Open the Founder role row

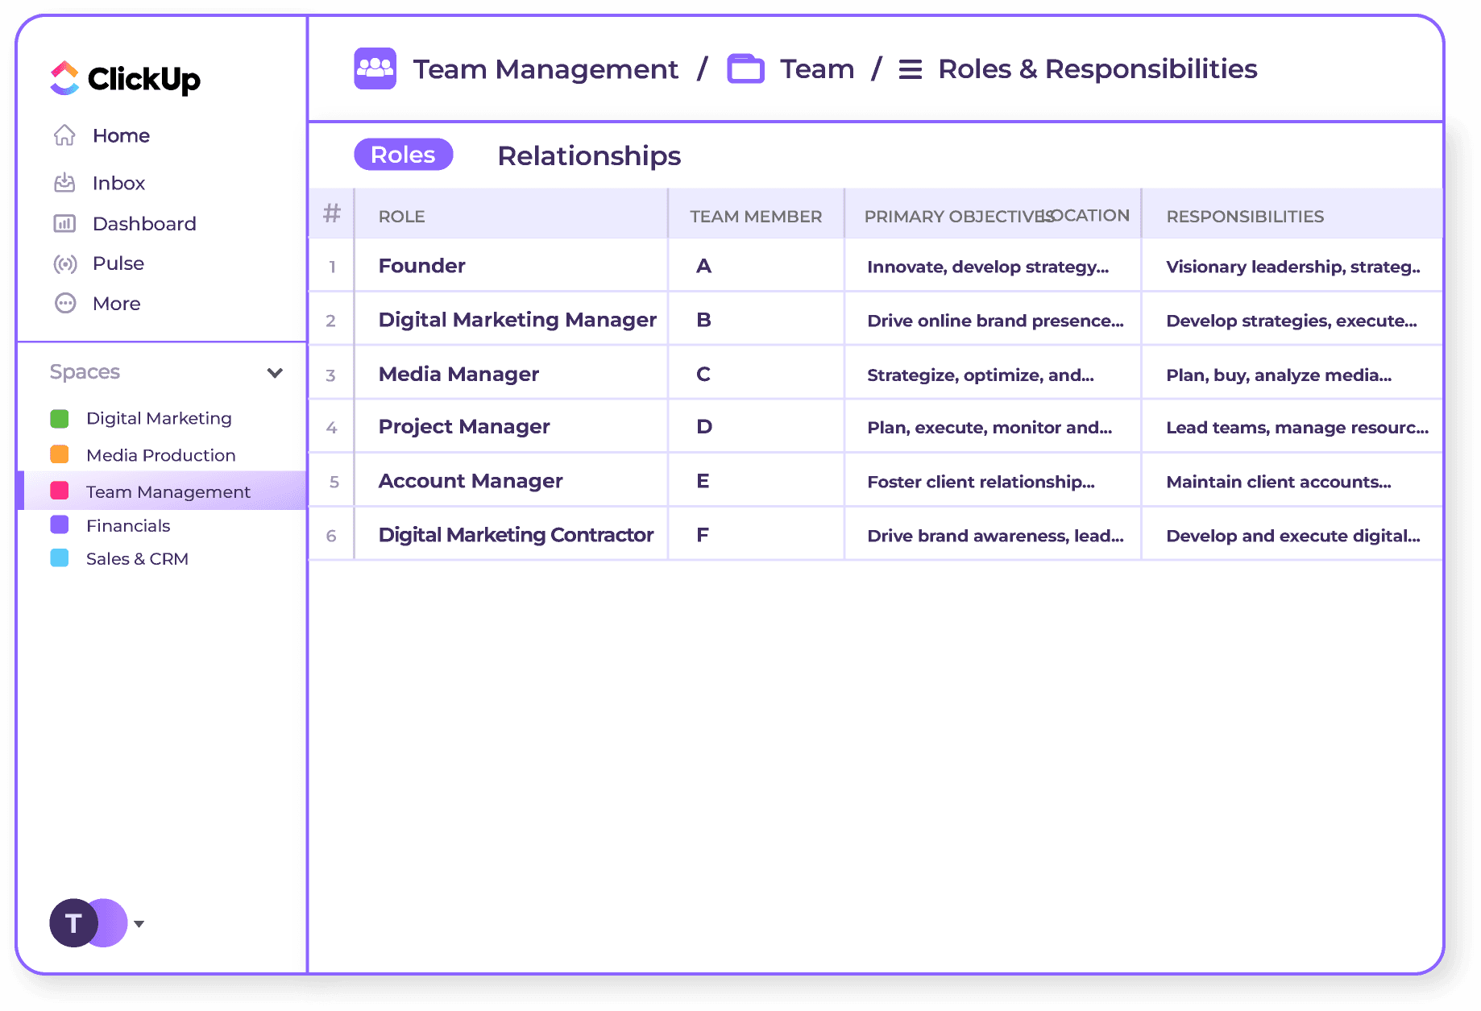[421, 266]
